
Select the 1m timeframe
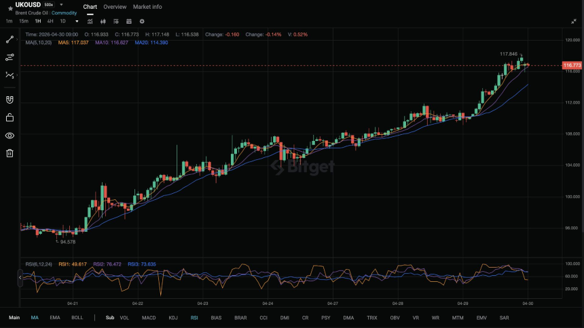coord(9,21)
